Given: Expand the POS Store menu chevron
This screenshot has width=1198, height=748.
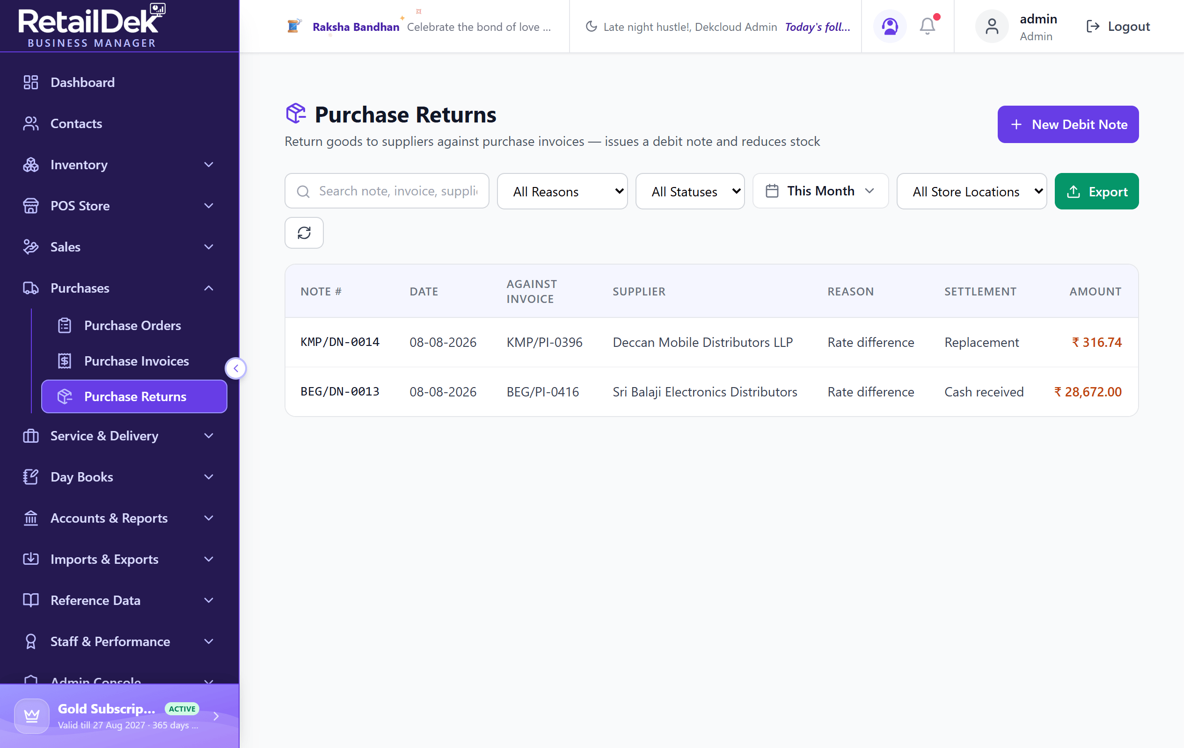Looking at the screenshot, I should coord(209,205).
